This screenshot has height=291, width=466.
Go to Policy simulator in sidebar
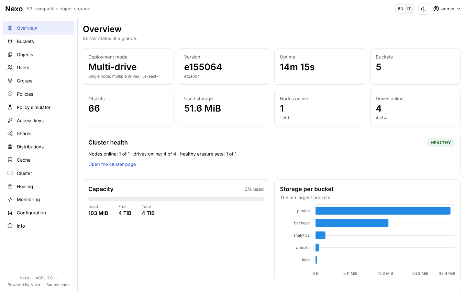pos(39,107)
